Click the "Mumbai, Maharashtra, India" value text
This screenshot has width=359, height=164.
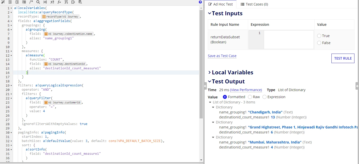[x=275, y=142]
